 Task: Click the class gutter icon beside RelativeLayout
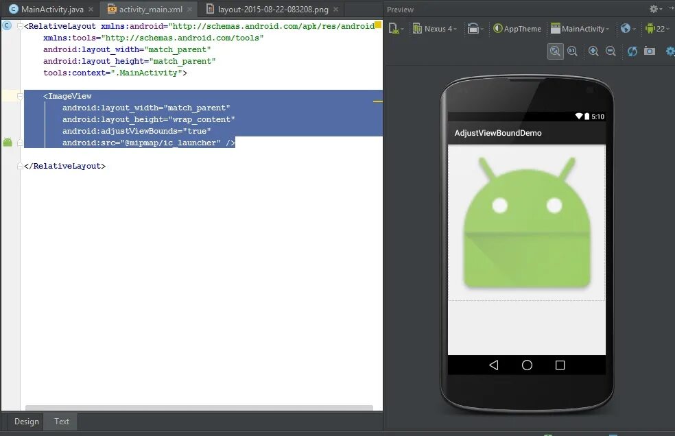[7, 26]
